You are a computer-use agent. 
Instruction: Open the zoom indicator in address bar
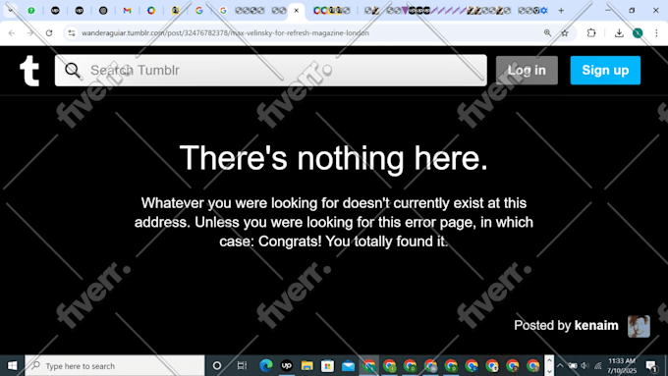tap(547, 32)
